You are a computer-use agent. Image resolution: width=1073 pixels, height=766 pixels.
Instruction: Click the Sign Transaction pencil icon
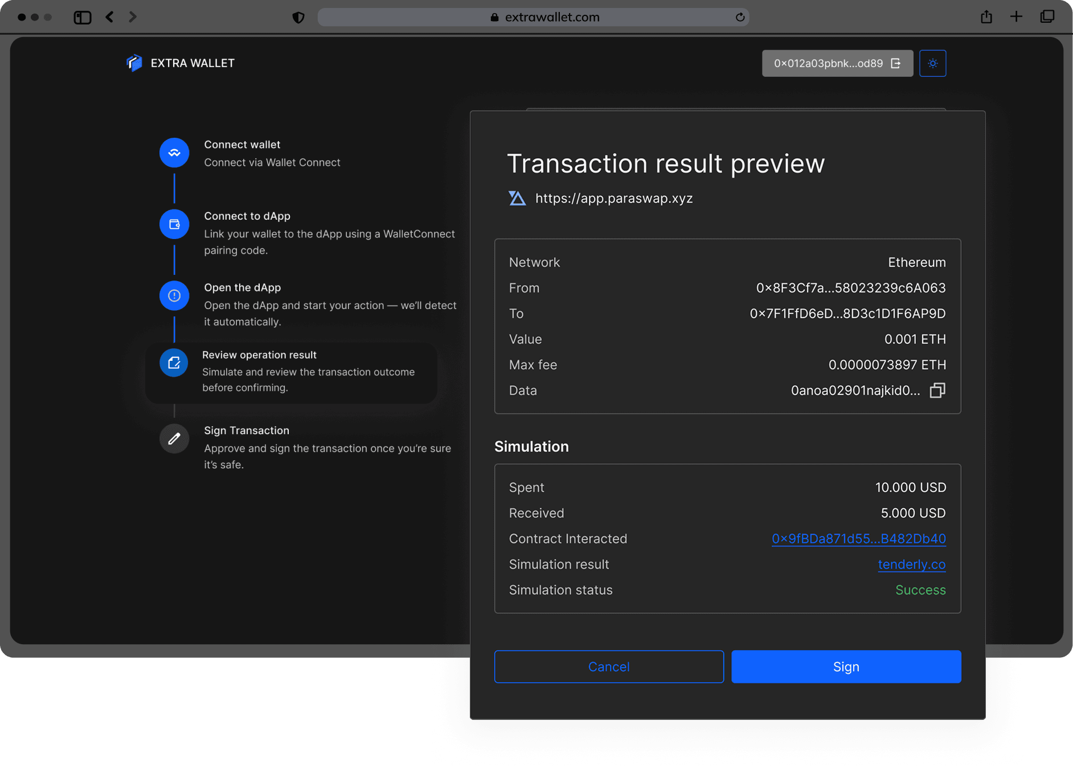click(174, 439)
